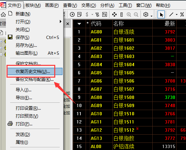Open the dropdown arrow beside the dollar icon
Viewport: 186px width, 150px height.
pyautogui.click(x=92, y=15)
